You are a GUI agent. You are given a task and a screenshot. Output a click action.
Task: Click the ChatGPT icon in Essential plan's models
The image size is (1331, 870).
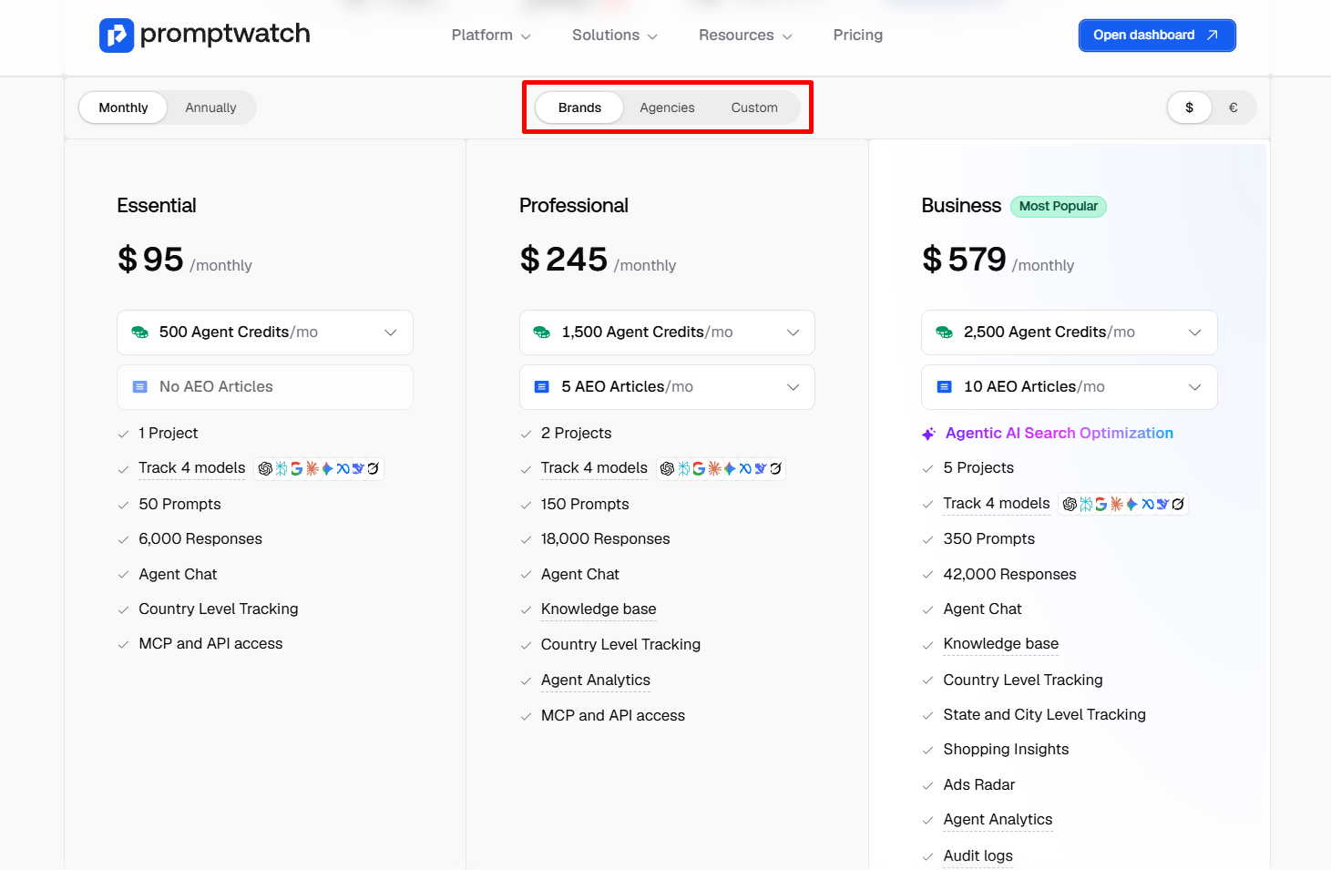pos(265,468)
